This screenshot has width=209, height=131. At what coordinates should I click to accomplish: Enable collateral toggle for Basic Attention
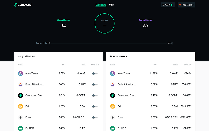pos(95,84)
